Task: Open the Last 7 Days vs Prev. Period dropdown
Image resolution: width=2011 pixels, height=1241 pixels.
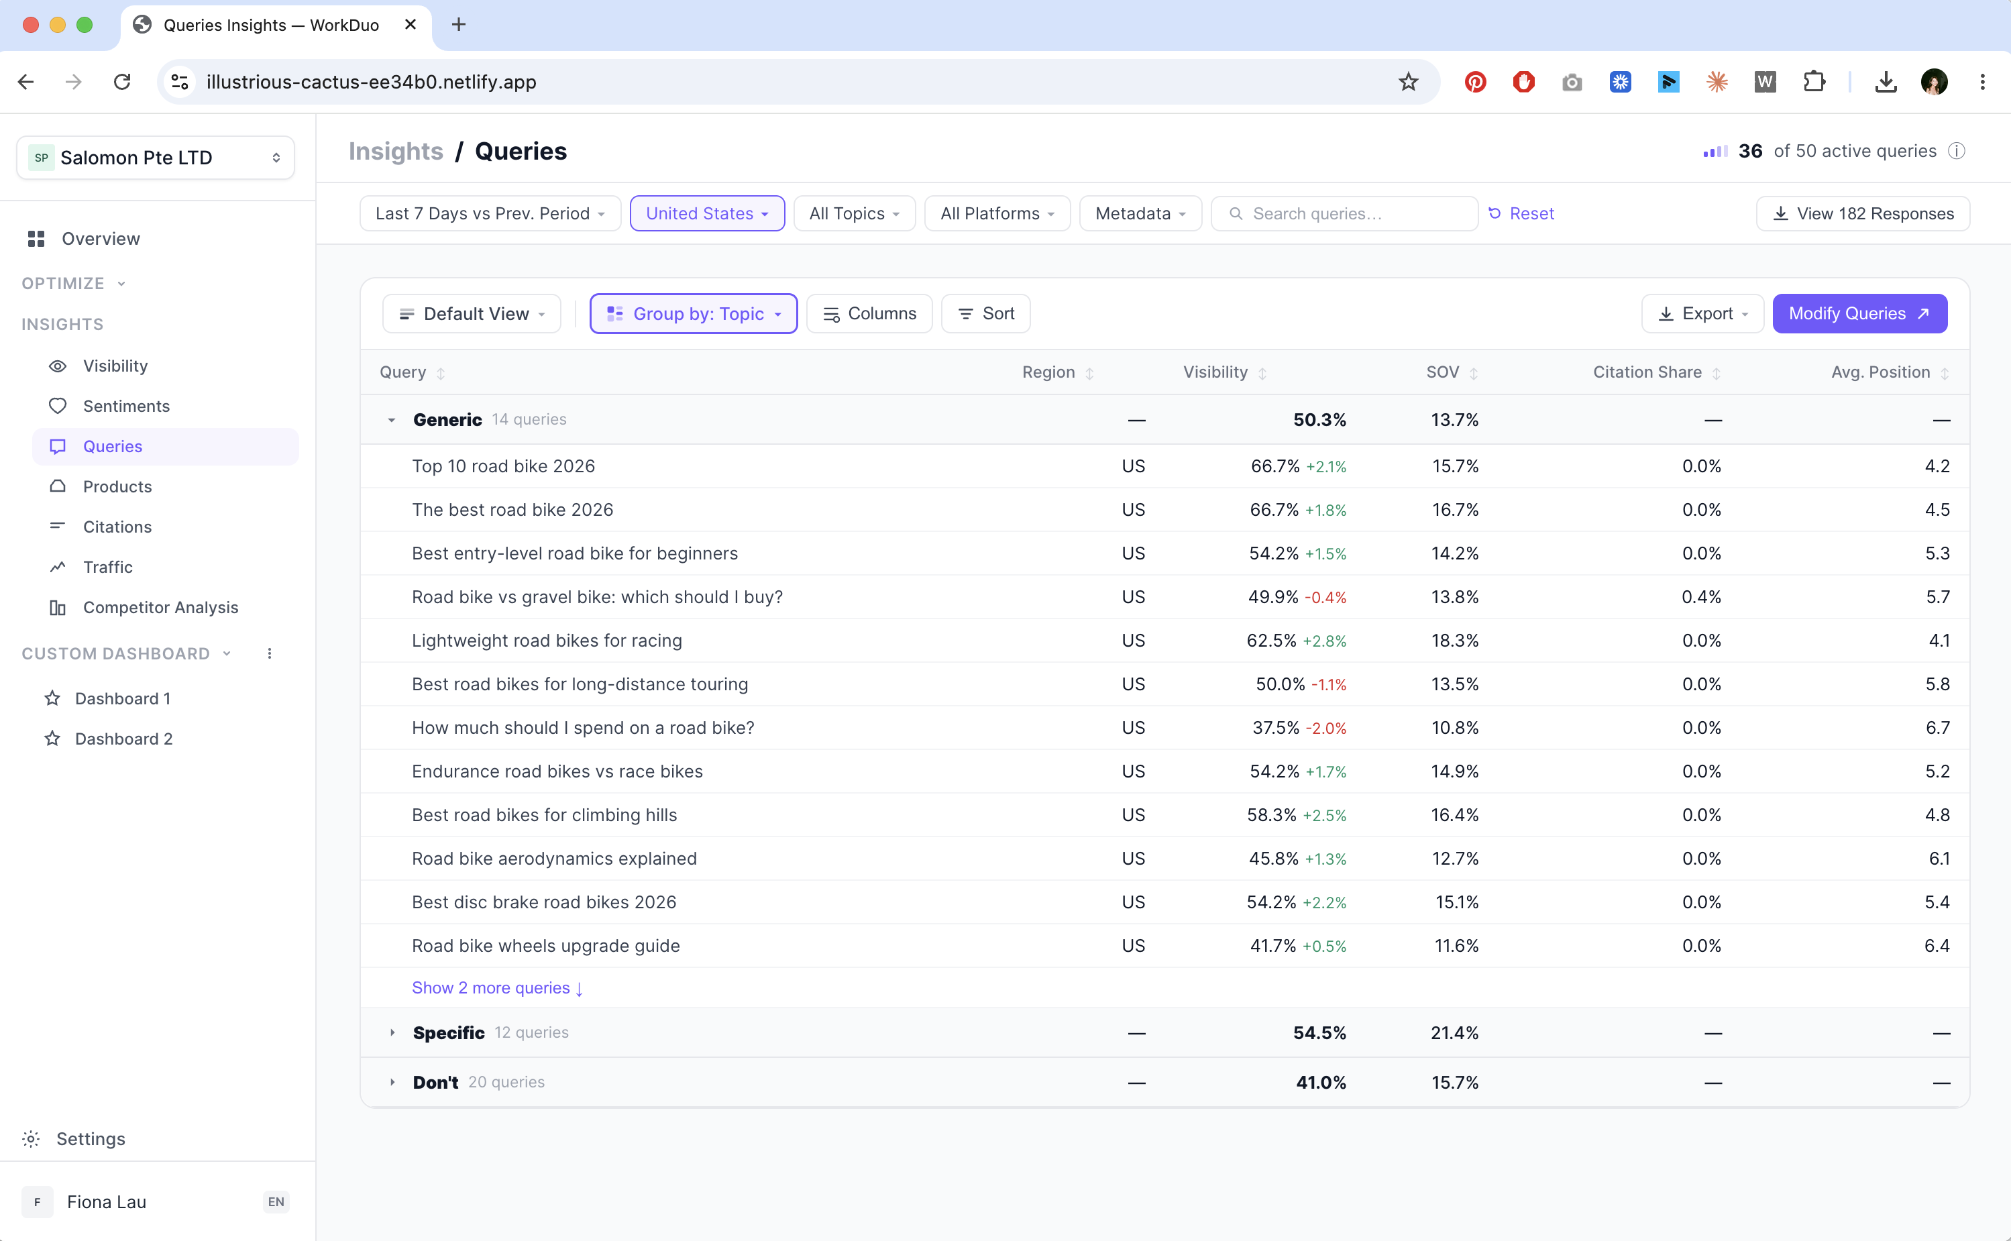Action: coord(490,213)
